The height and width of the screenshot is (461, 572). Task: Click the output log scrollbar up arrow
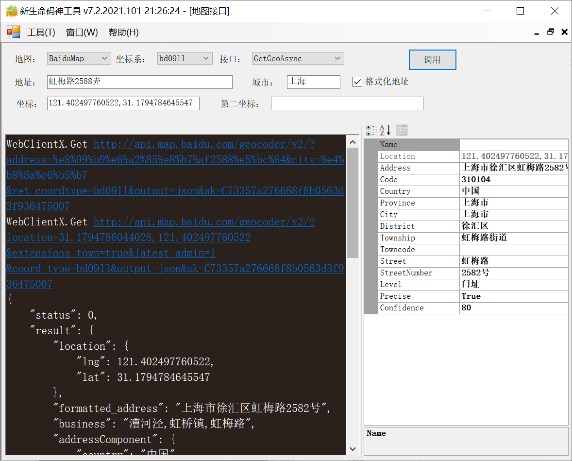353,142
